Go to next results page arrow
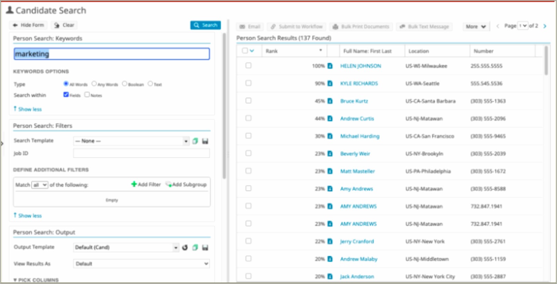 tap(545, 26)
